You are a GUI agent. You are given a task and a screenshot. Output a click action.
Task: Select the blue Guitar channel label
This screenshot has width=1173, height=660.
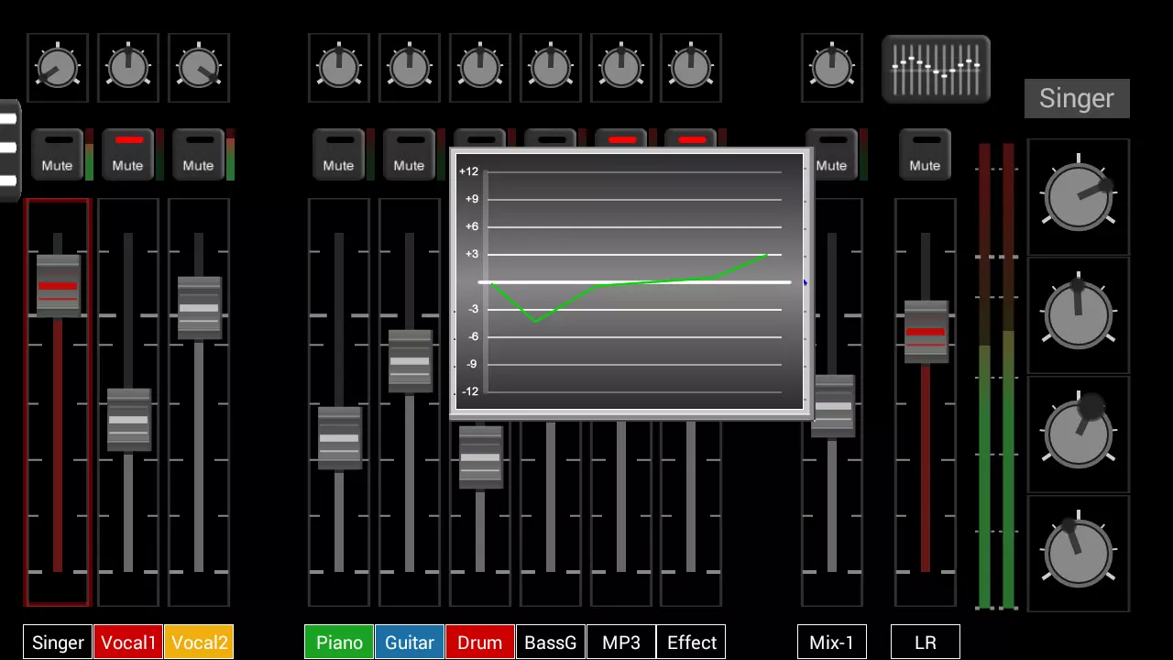pos(410,643)
